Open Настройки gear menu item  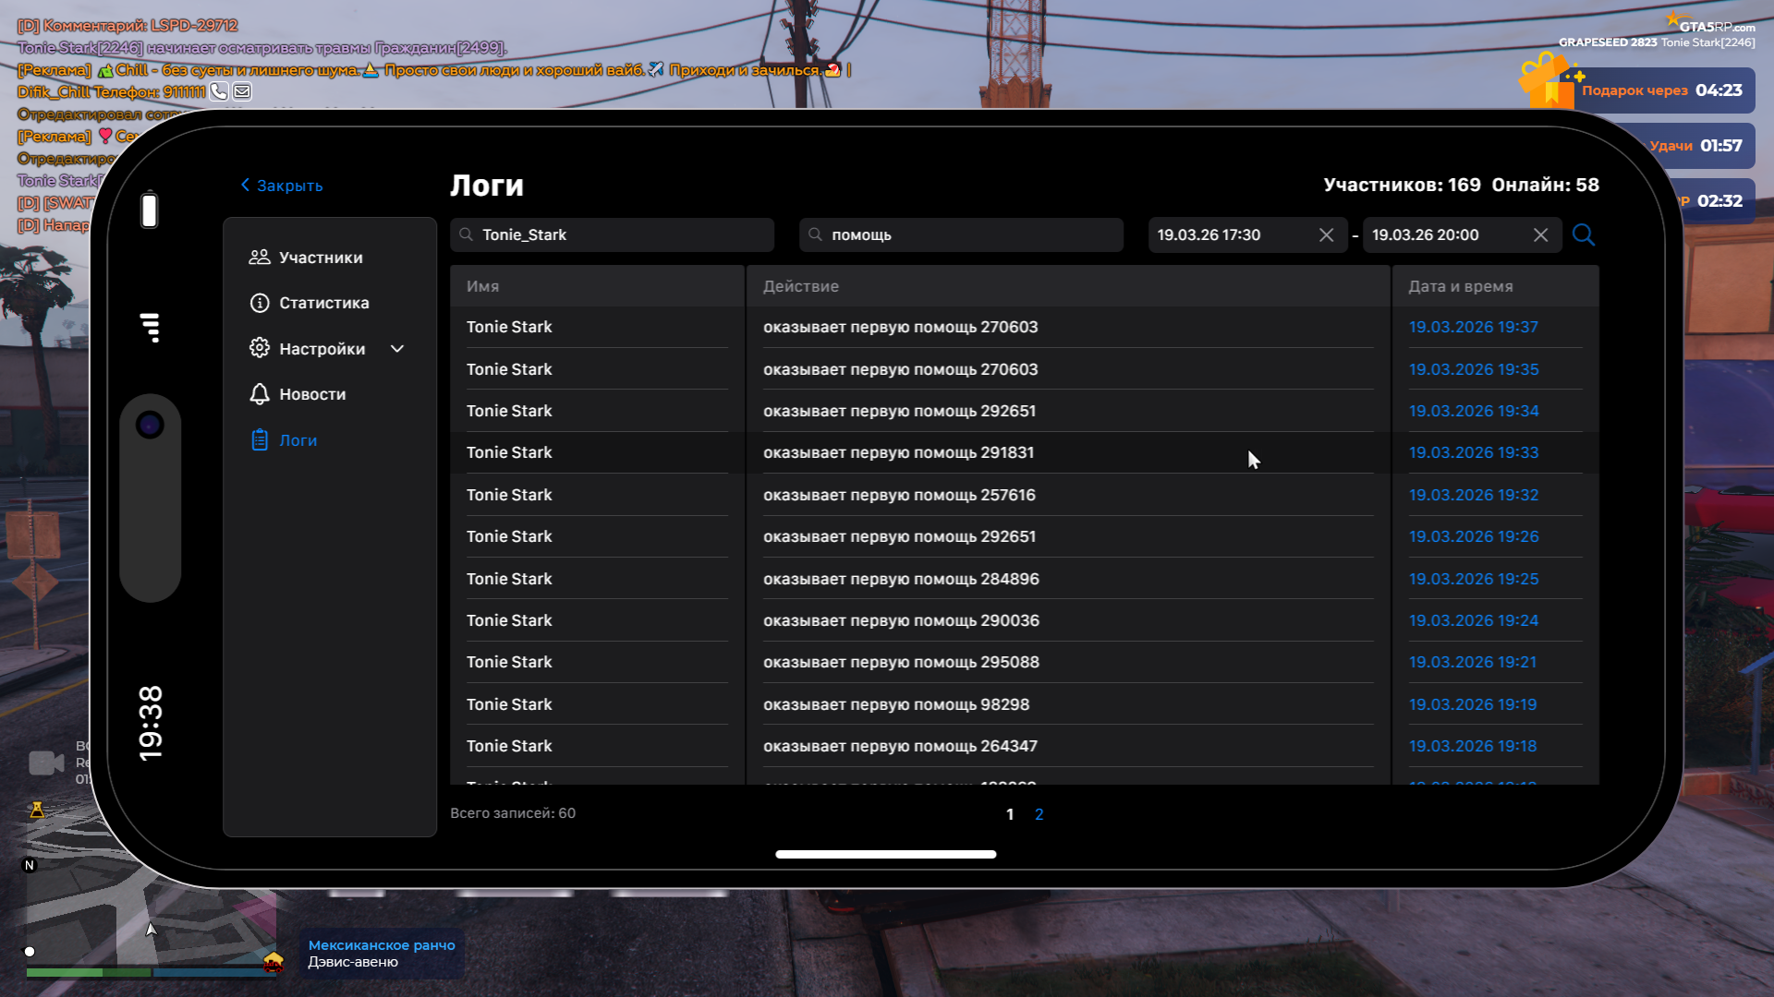(320, 349)
